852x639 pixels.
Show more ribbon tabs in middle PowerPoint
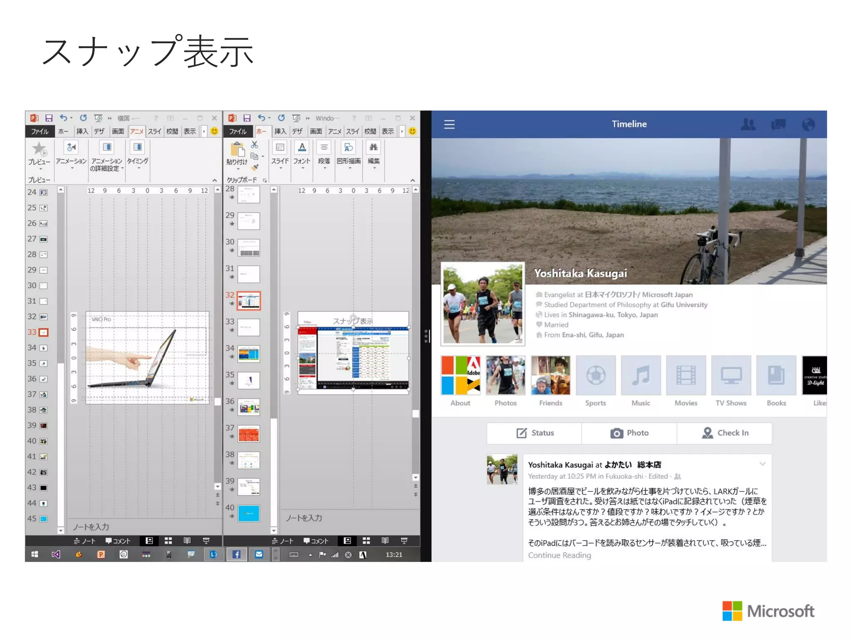tap(402, 131)
